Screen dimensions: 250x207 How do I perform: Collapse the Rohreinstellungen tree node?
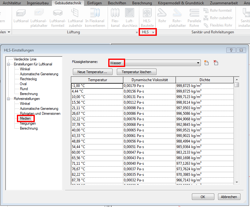pyautogui.click(x=8, y=99)
